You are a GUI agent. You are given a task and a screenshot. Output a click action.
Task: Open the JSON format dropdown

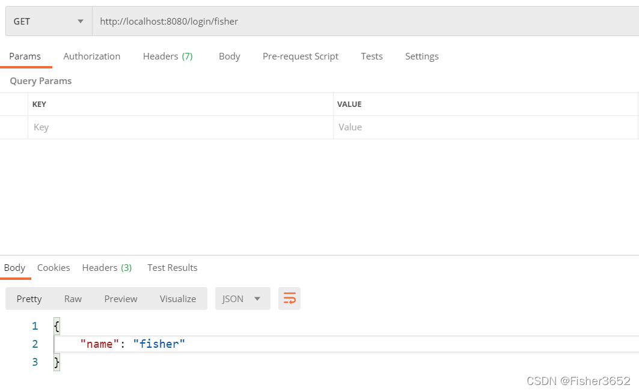[242, 299]
